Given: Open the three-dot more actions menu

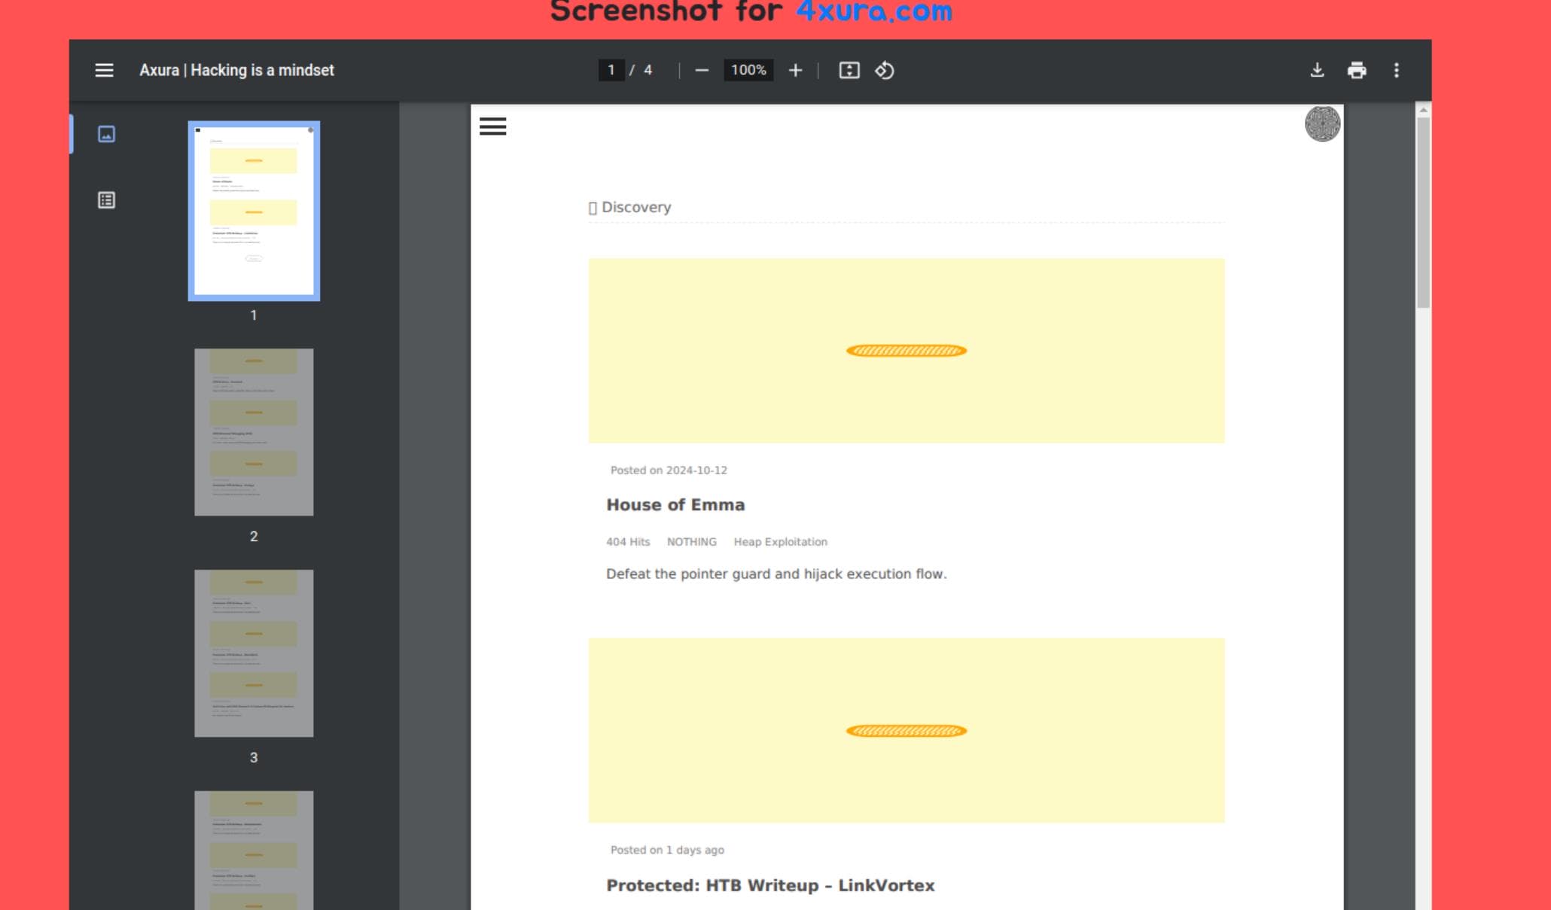Looking at the screenshot, I should 1397,70.
